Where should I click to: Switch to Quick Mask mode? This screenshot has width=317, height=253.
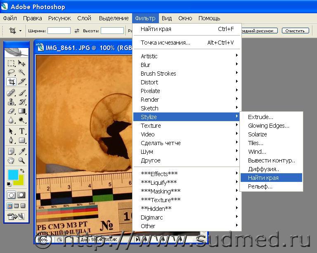coord(21,195)
